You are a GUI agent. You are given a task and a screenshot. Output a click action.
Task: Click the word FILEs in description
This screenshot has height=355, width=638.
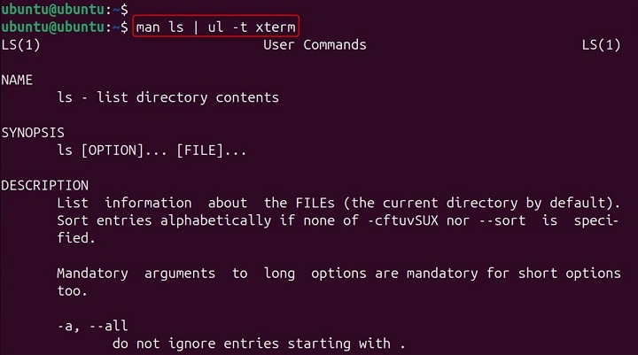click(x=313, y=203)
